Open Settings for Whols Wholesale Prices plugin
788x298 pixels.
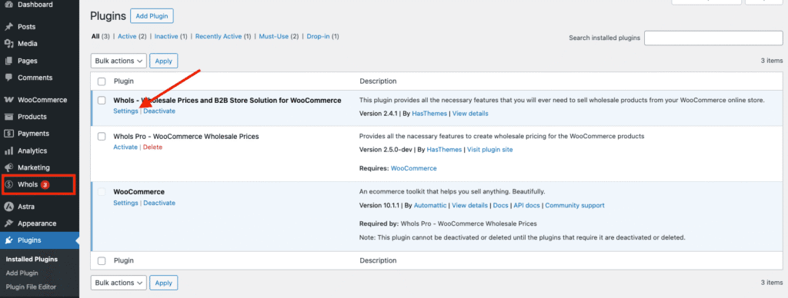[x=125, y=111]
